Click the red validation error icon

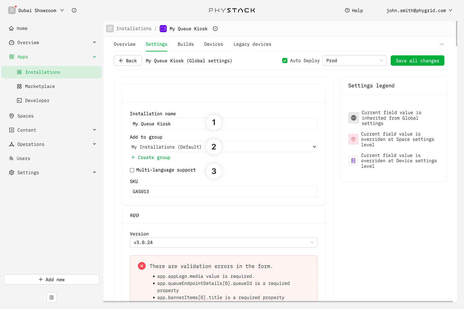pyautogui.click(x=142, y=266)
